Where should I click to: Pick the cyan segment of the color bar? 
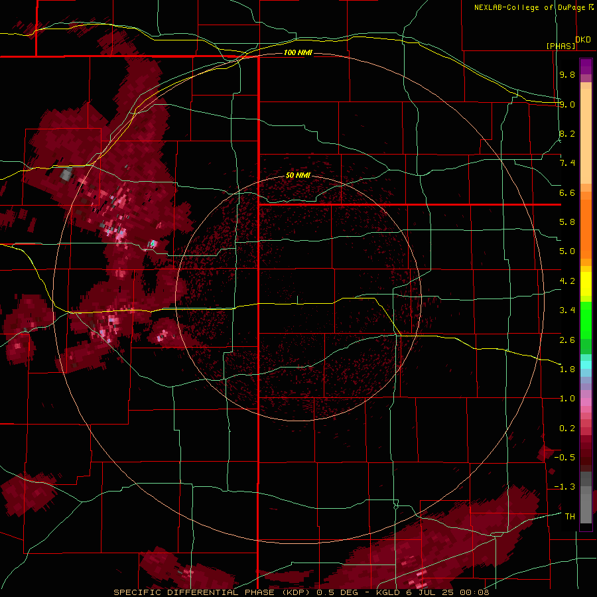(x=586, y=365)
